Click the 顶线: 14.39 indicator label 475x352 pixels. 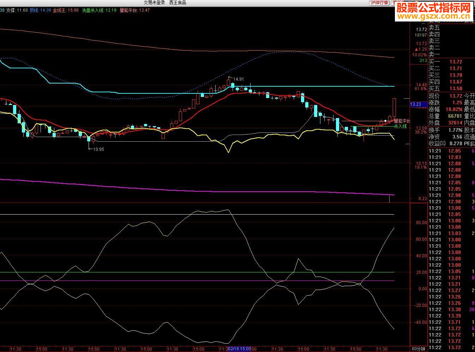[41, 10]
